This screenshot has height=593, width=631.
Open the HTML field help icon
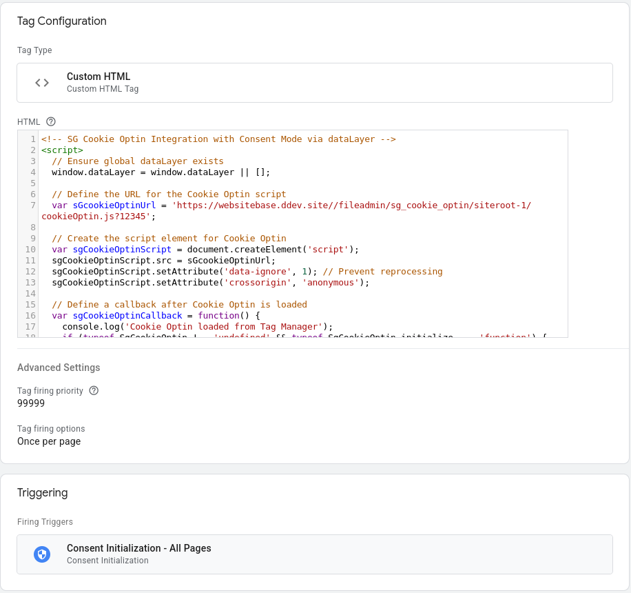point(51,121)
